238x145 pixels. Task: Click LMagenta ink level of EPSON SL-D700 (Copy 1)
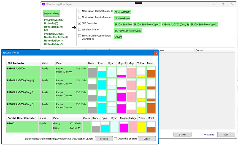click(x=131, y=84)
